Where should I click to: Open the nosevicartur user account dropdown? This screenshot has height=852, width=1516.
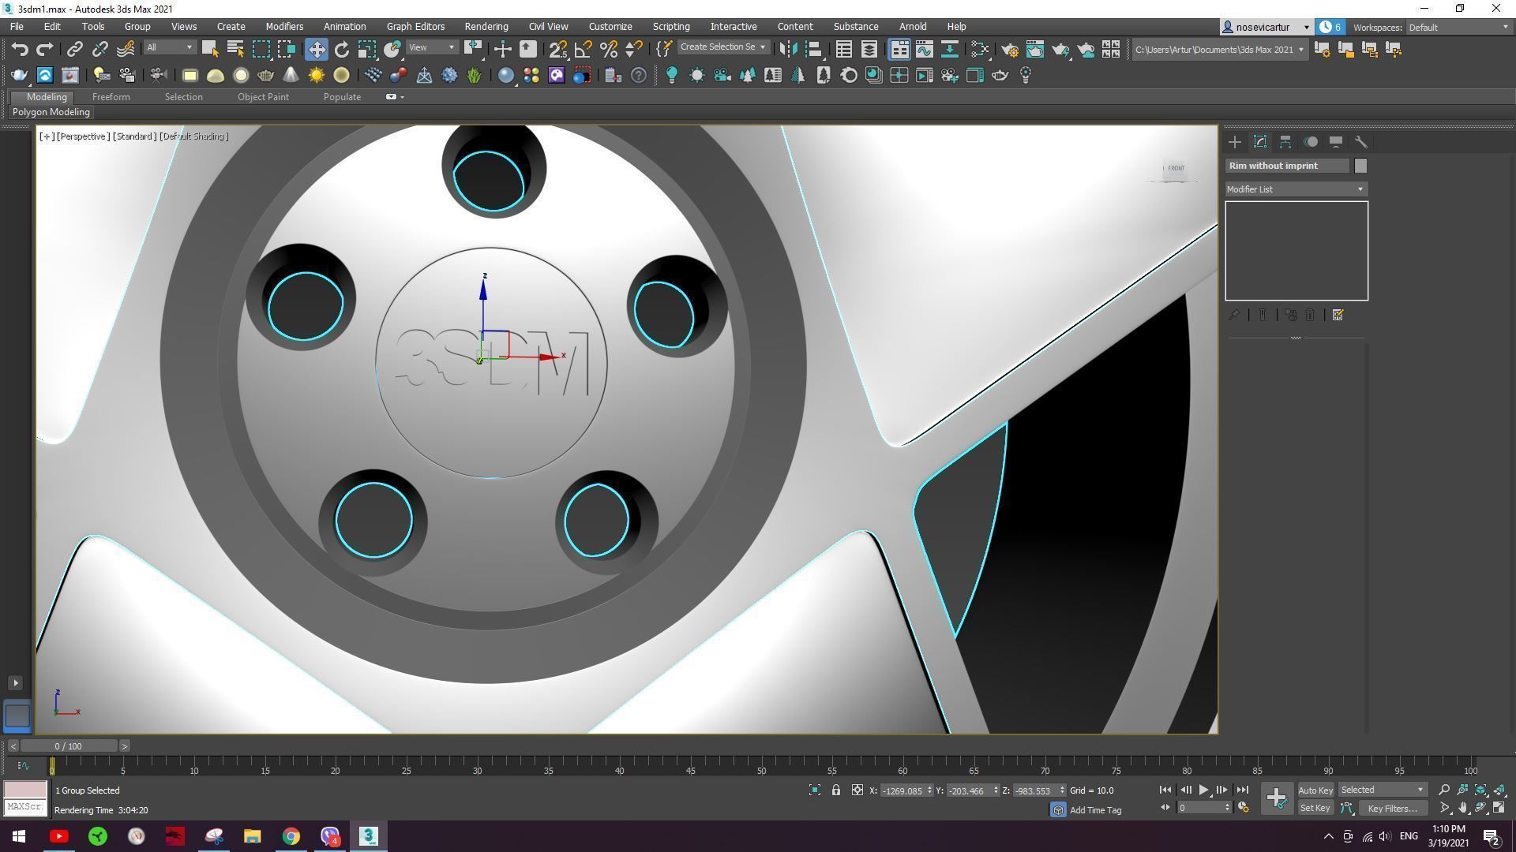(1266, 27)
